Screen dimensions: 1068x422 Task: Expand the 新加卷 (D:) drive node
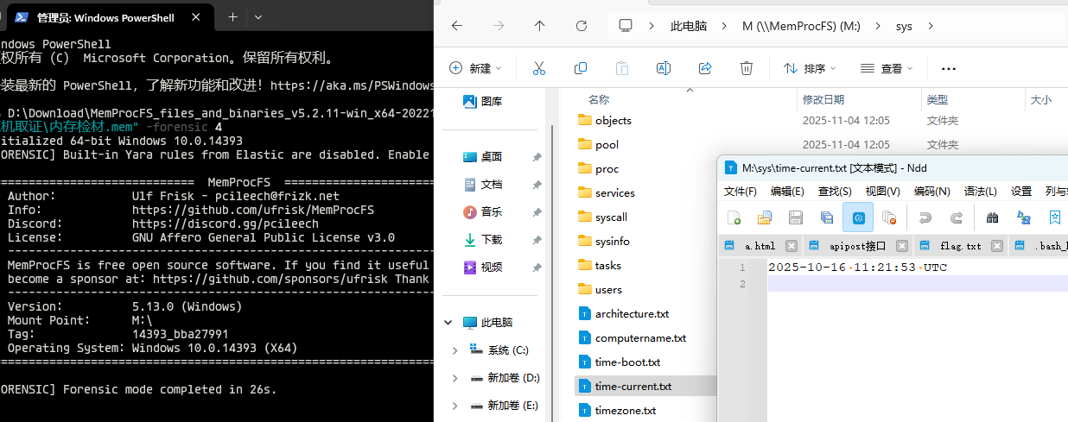click(x=455, y=378)
